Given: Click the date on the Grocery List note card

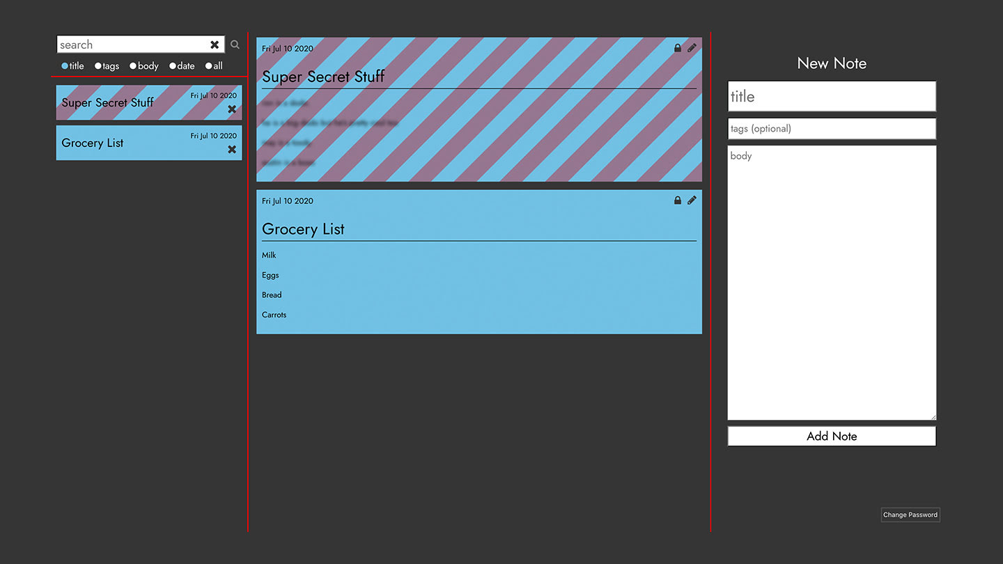Looking at the screenshot, I should point(288,201).
